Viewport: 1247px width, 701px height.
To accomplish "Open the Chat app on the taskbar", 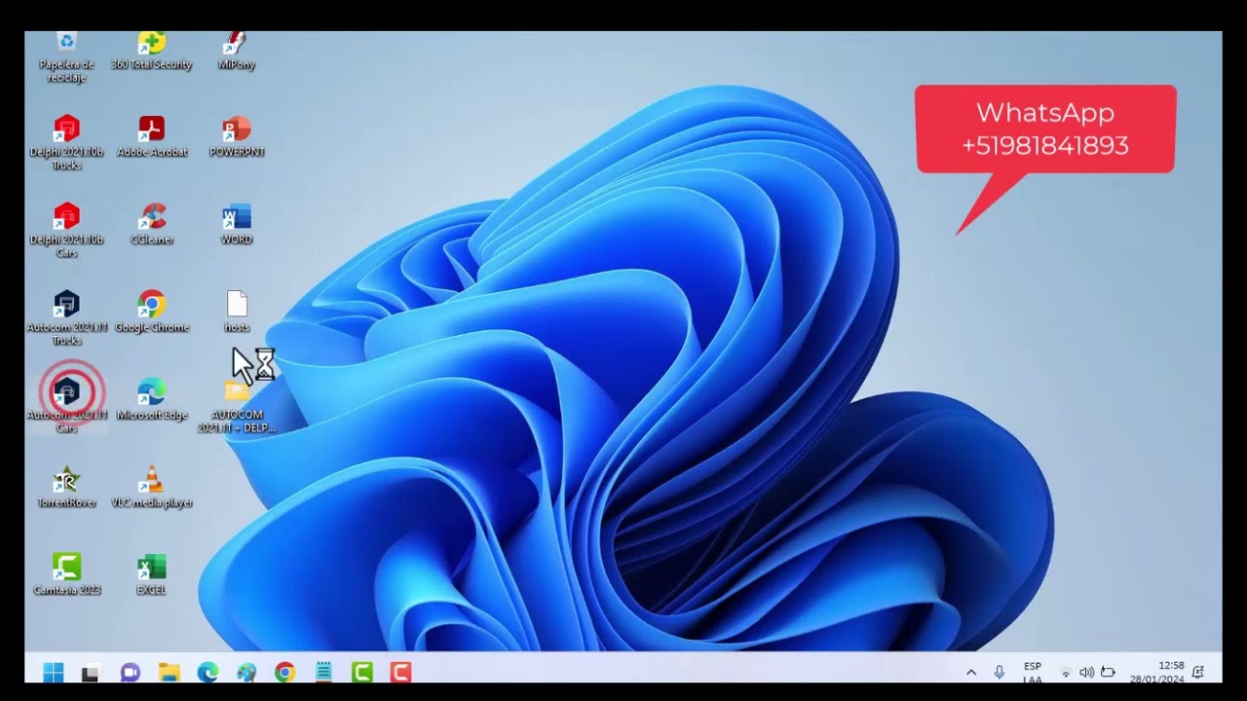I will click(x=131, y=673).
